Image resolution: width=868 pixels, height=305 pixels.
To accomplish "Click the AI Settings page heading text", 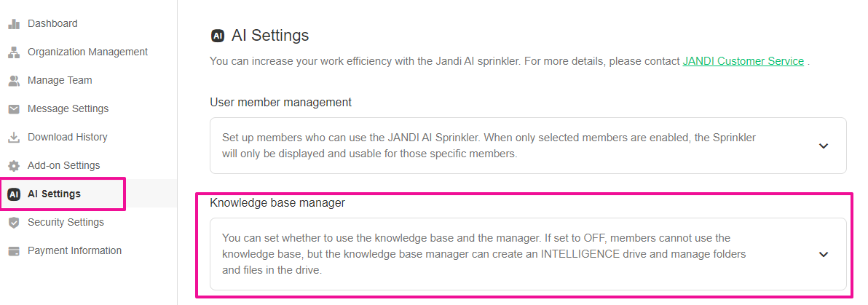I will coord(270,35).
